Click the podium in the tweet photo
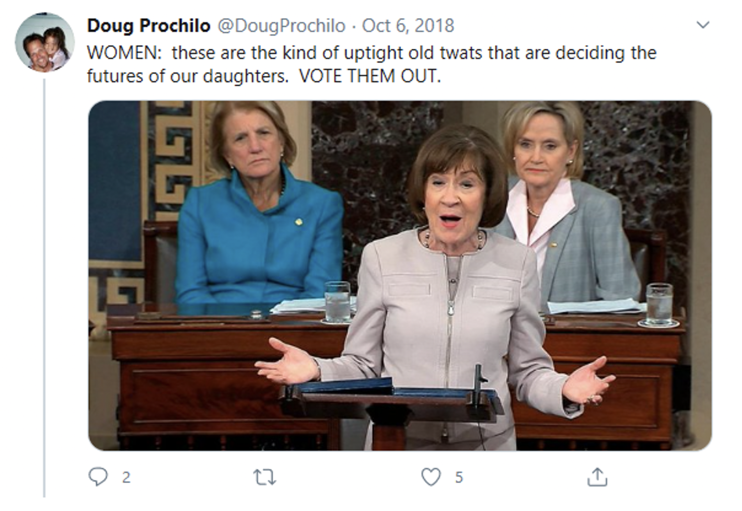 (x=392, y=410)
